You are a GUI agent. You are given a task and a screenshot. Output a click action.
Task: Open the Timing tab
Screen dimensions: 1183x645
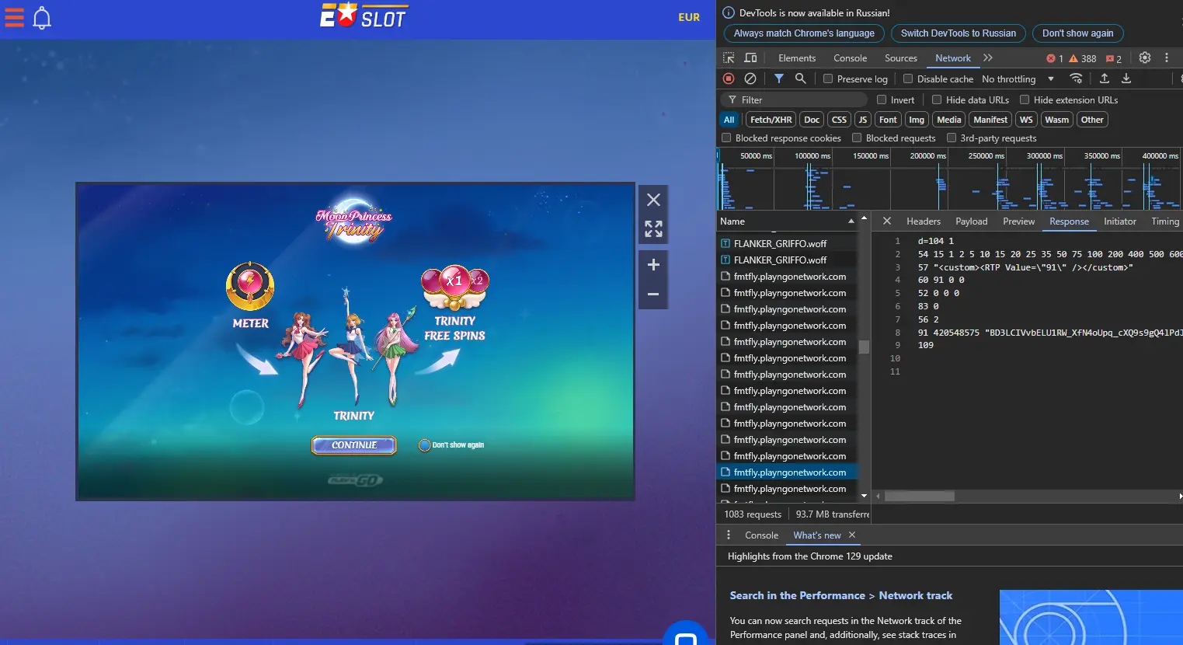[x=1164, y=221]
